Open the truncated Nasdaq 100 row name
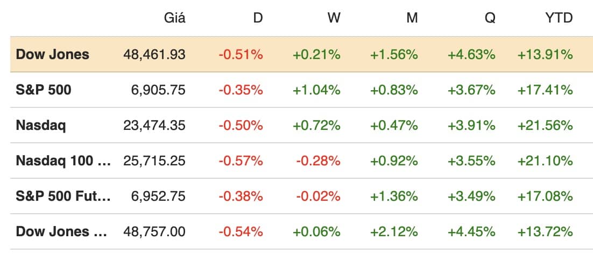 click(63, 161)
